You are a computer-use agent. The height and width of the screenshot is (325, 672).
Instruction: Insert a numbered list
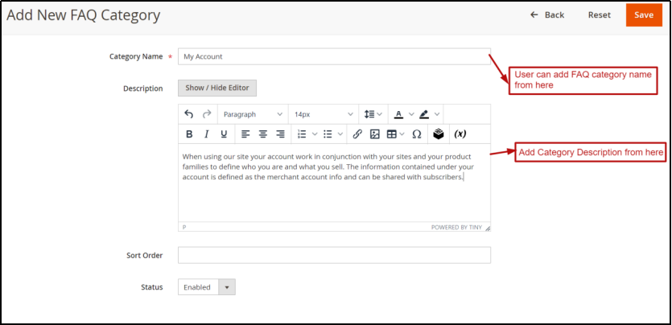pos(302,134)
